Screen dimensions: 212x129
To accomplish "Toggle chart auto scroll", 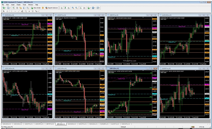I will pos(81,8).
